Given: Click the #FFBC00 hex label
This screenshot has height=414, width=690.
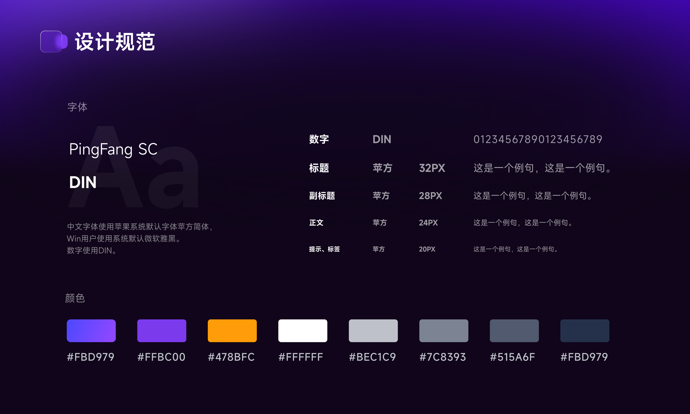Looking at the screenshot, I should (x=161, y=357).
